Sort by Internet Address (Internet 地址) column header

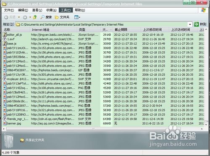pyautogui.click(x=54, y=30)
